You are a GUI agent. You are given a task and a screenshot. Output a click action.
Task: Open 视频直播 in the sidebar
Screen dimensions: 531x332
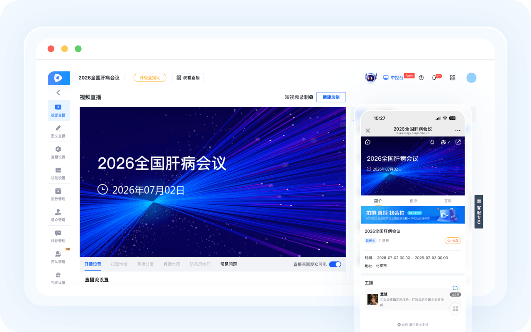point(58,110)
